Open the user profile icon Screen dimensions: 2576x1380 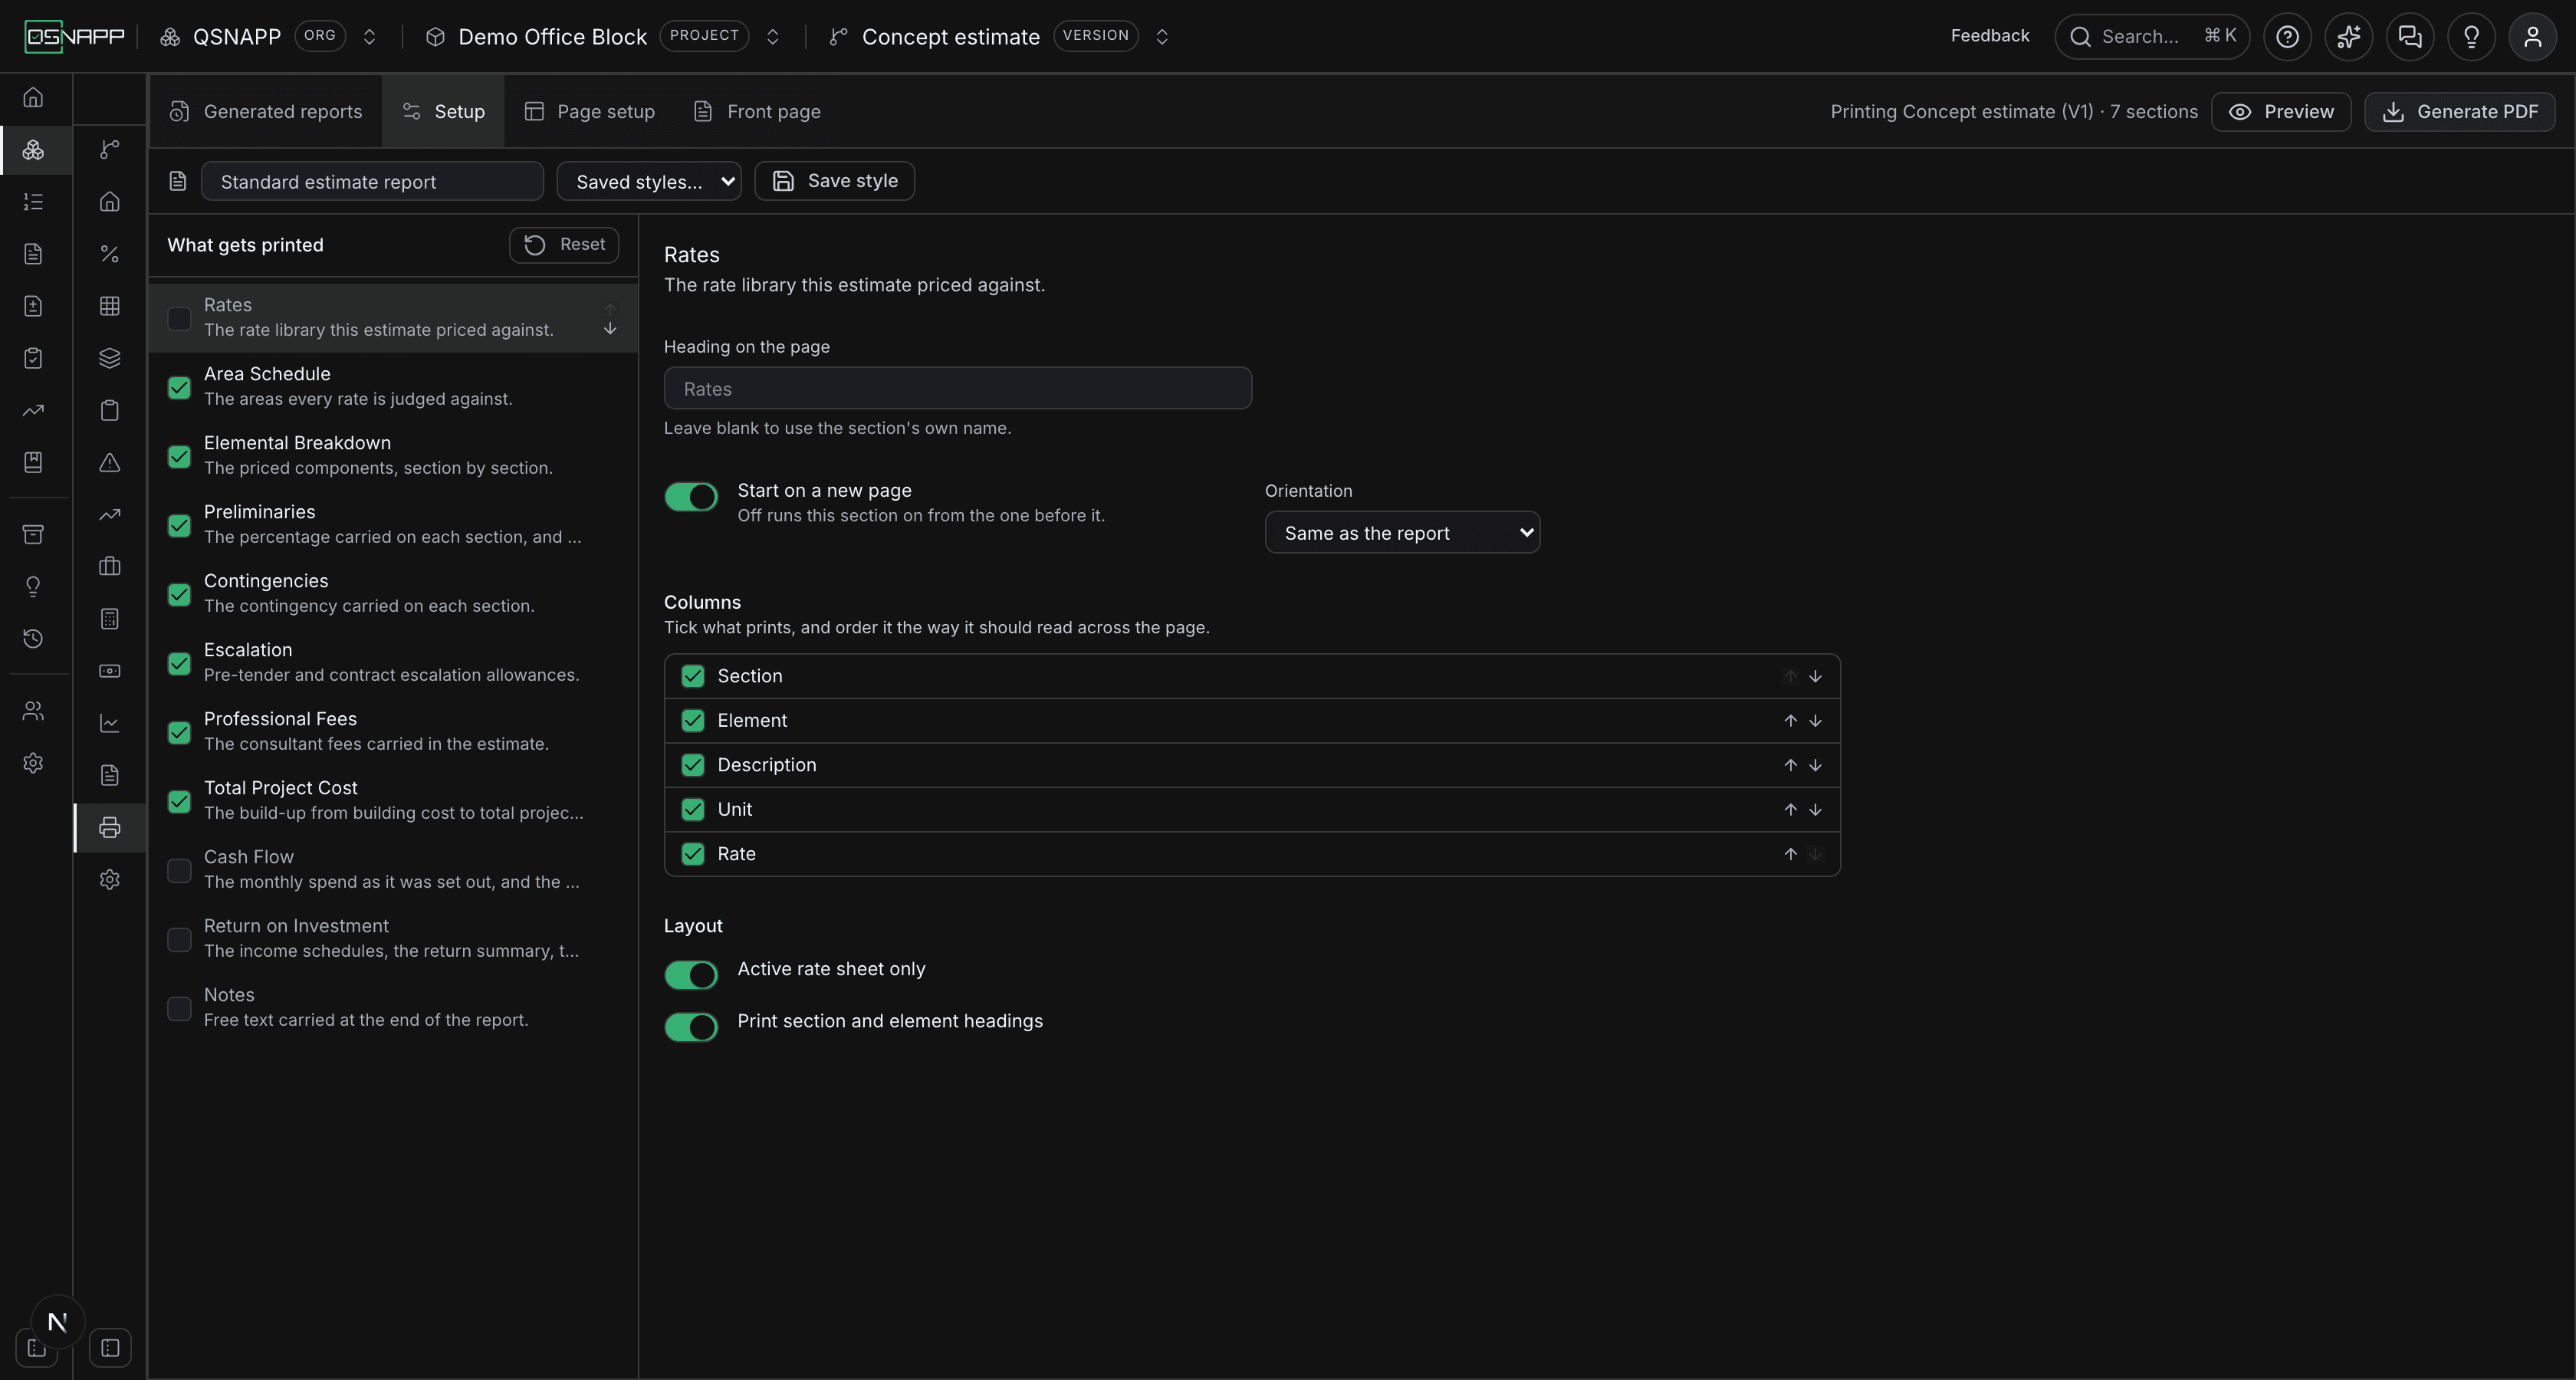coord(2532,37)
